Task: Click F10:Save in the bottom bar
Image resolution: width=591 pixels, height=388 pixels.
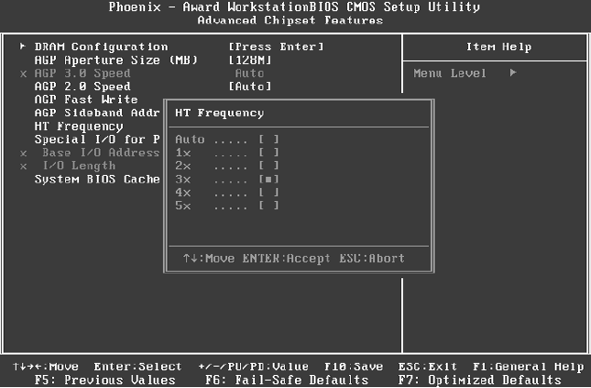Action: point(354,367)
